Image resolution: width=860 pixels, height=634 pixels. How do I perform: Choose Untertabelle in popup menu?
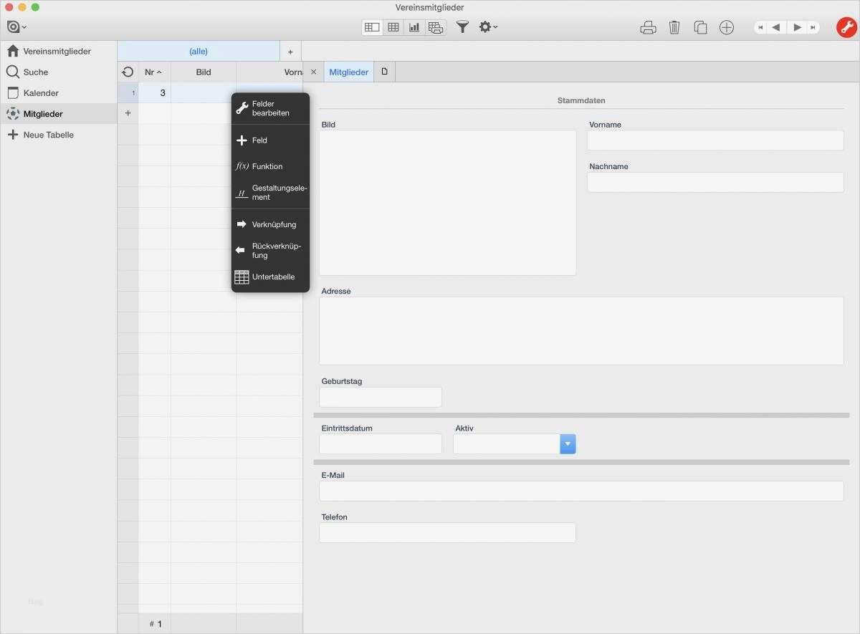pyautogui.click(x=270, y=277)
